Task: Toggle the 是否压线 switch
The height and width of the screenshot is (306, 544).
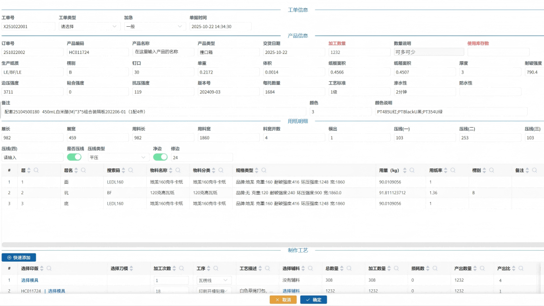Action: coord(74,157)
